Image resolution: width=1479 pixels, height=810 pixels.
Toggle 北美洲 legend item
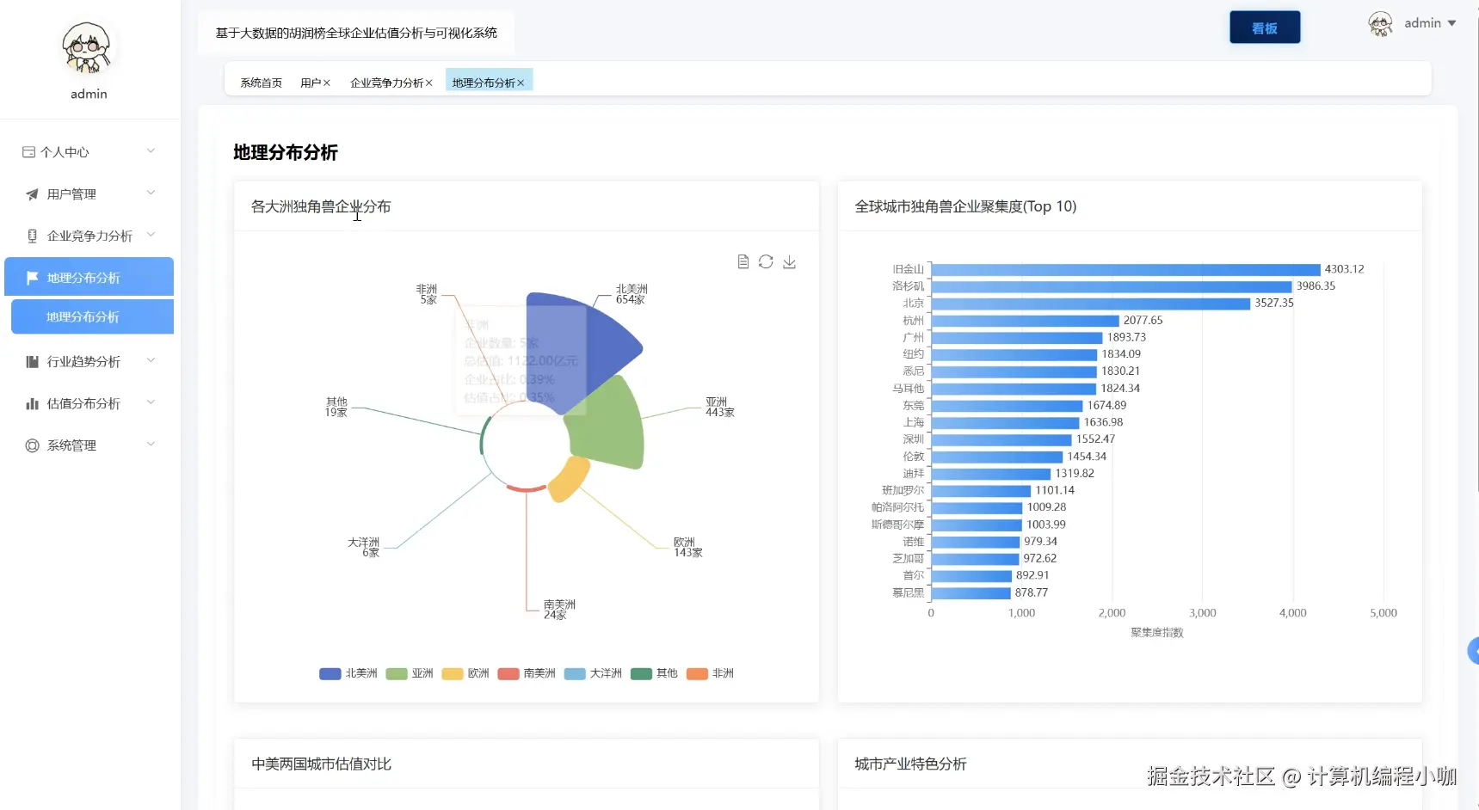(348, 673)
